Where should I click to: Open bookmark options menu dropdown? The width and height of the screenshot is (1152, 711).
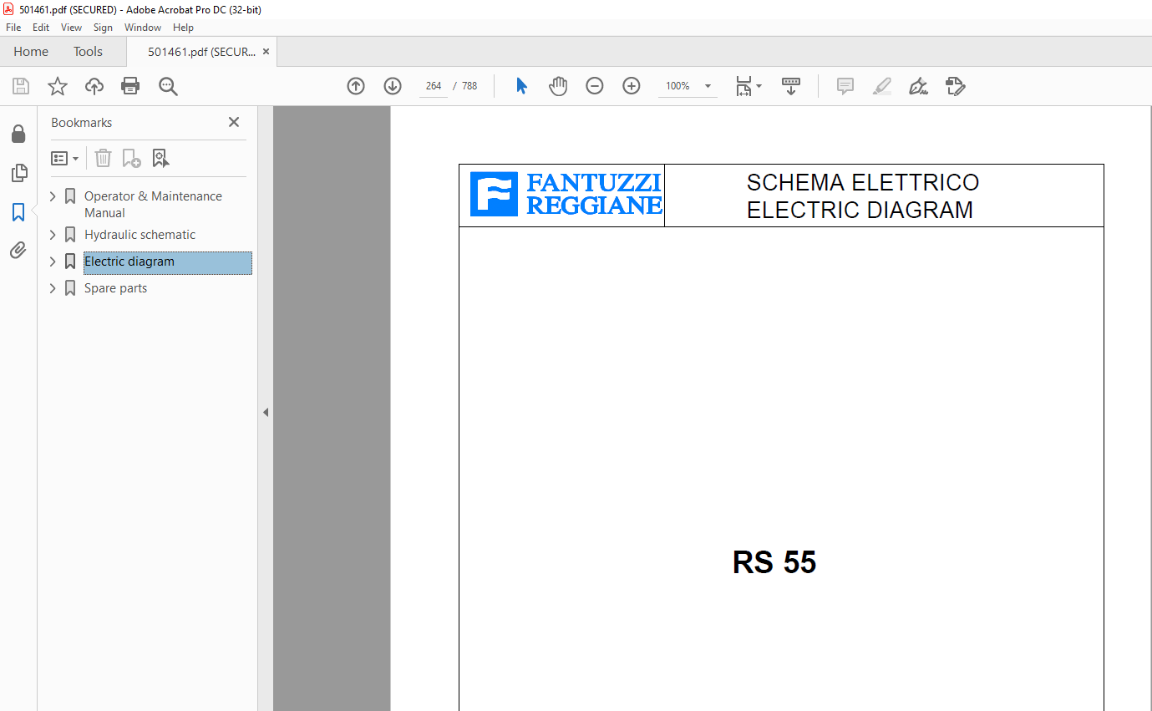pos(64,158)
